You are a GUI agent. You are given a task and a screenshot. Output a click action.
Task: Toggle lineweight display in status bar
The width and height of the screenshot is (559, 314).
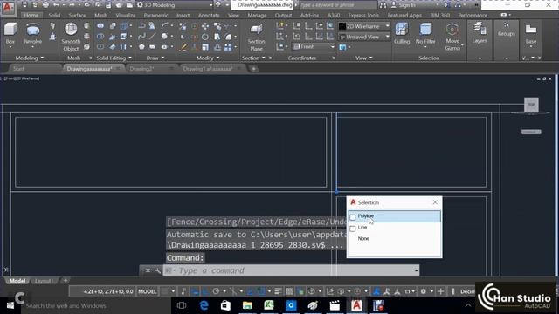click(278, 291)
